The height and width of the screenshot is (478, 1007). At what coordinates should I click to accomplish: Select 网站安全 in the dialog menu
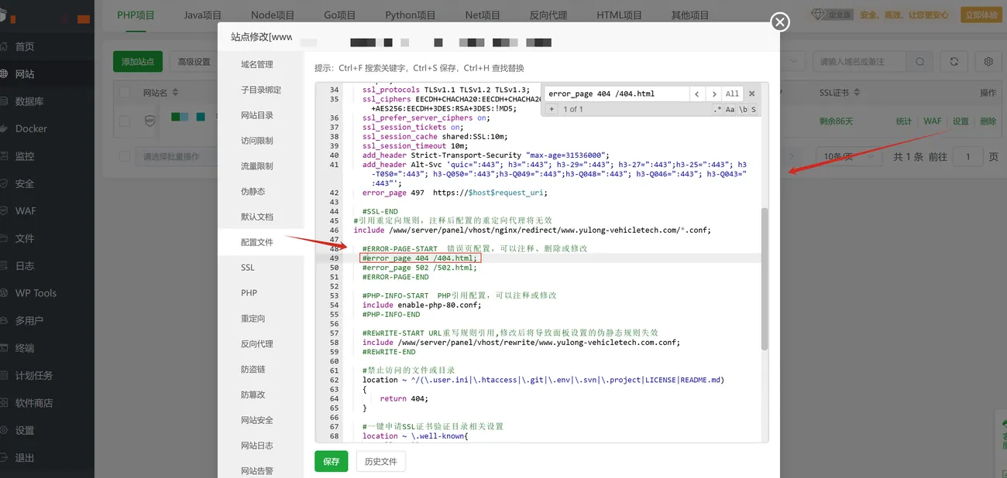point(257,420)
